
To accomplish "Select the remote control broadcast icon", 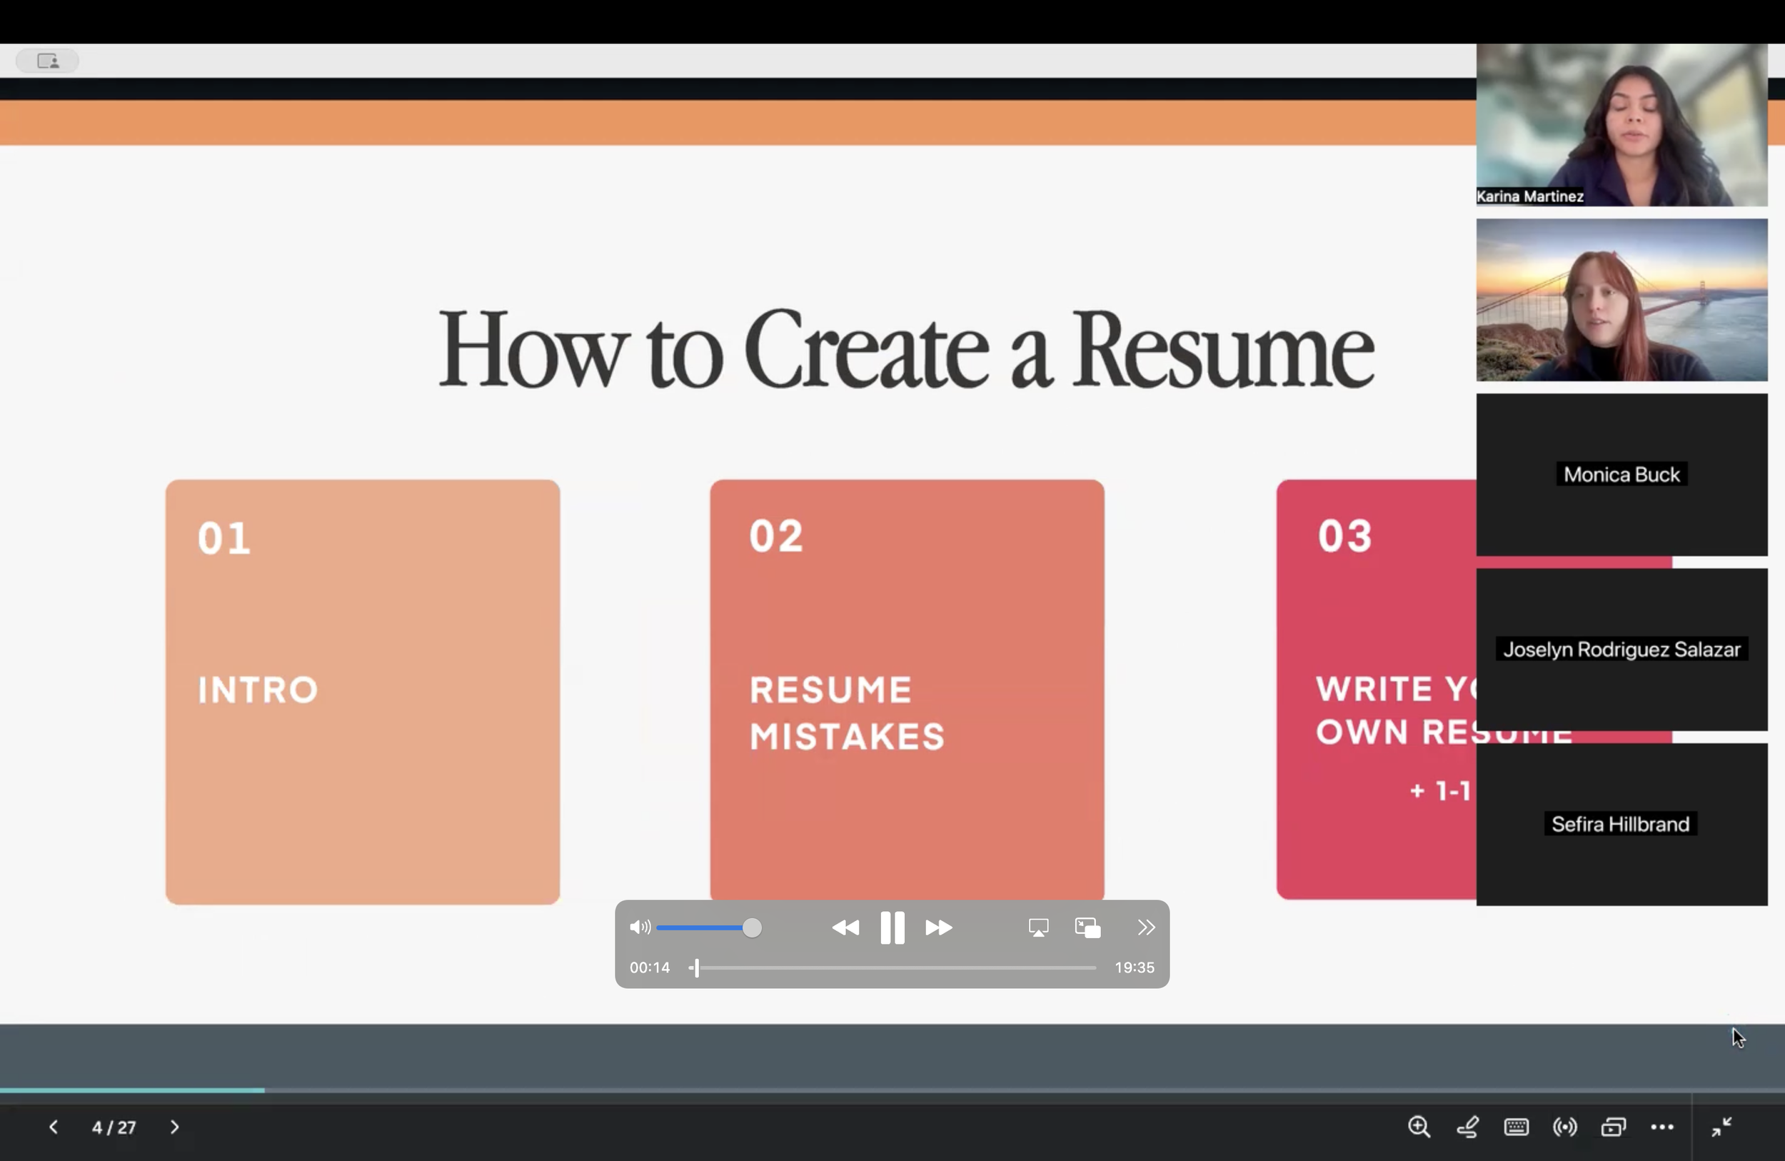I will 1564,1127.
